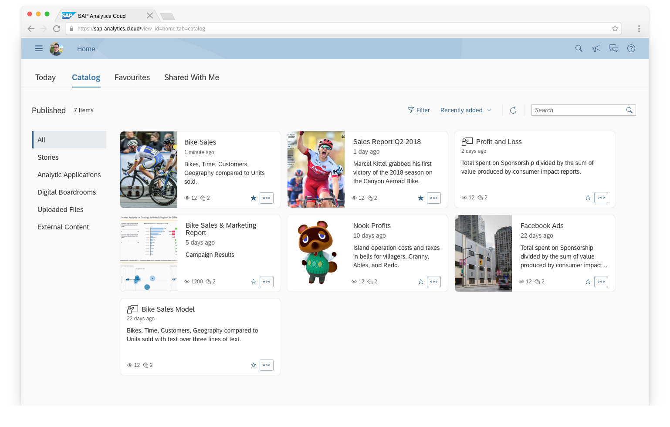Image resolution: width=670 pixels, height=427 pixels.
Task: Filter by Stories category
Action: click(69, 157)
